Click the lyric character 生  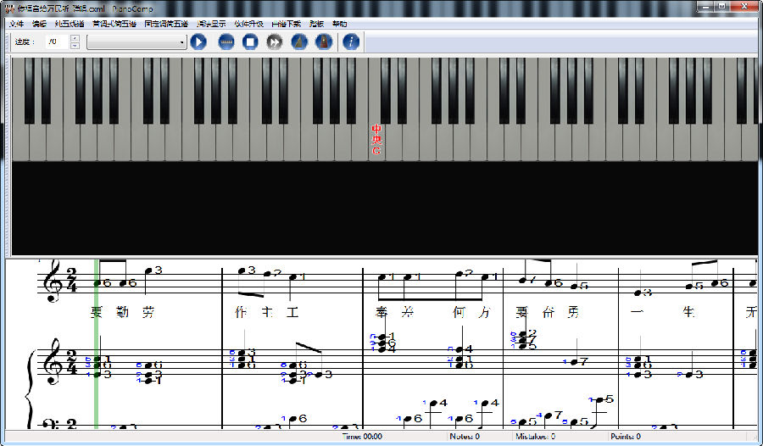688,312
